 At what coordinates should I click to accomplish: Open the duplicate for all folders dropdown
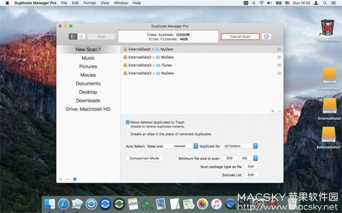(240, 146)
